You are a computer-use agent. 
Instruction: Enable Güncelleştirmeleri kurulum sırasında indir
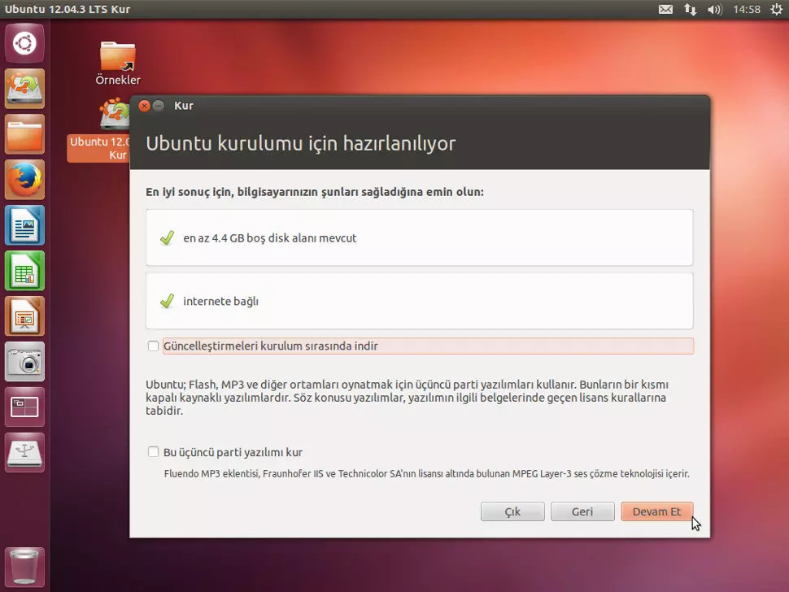tap(153, 346)
